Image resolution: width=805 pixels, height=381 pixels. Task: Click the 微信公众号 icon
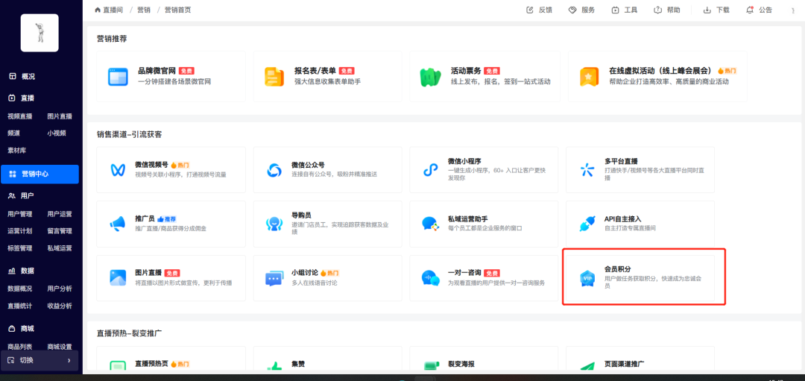[x=274, y=169]
